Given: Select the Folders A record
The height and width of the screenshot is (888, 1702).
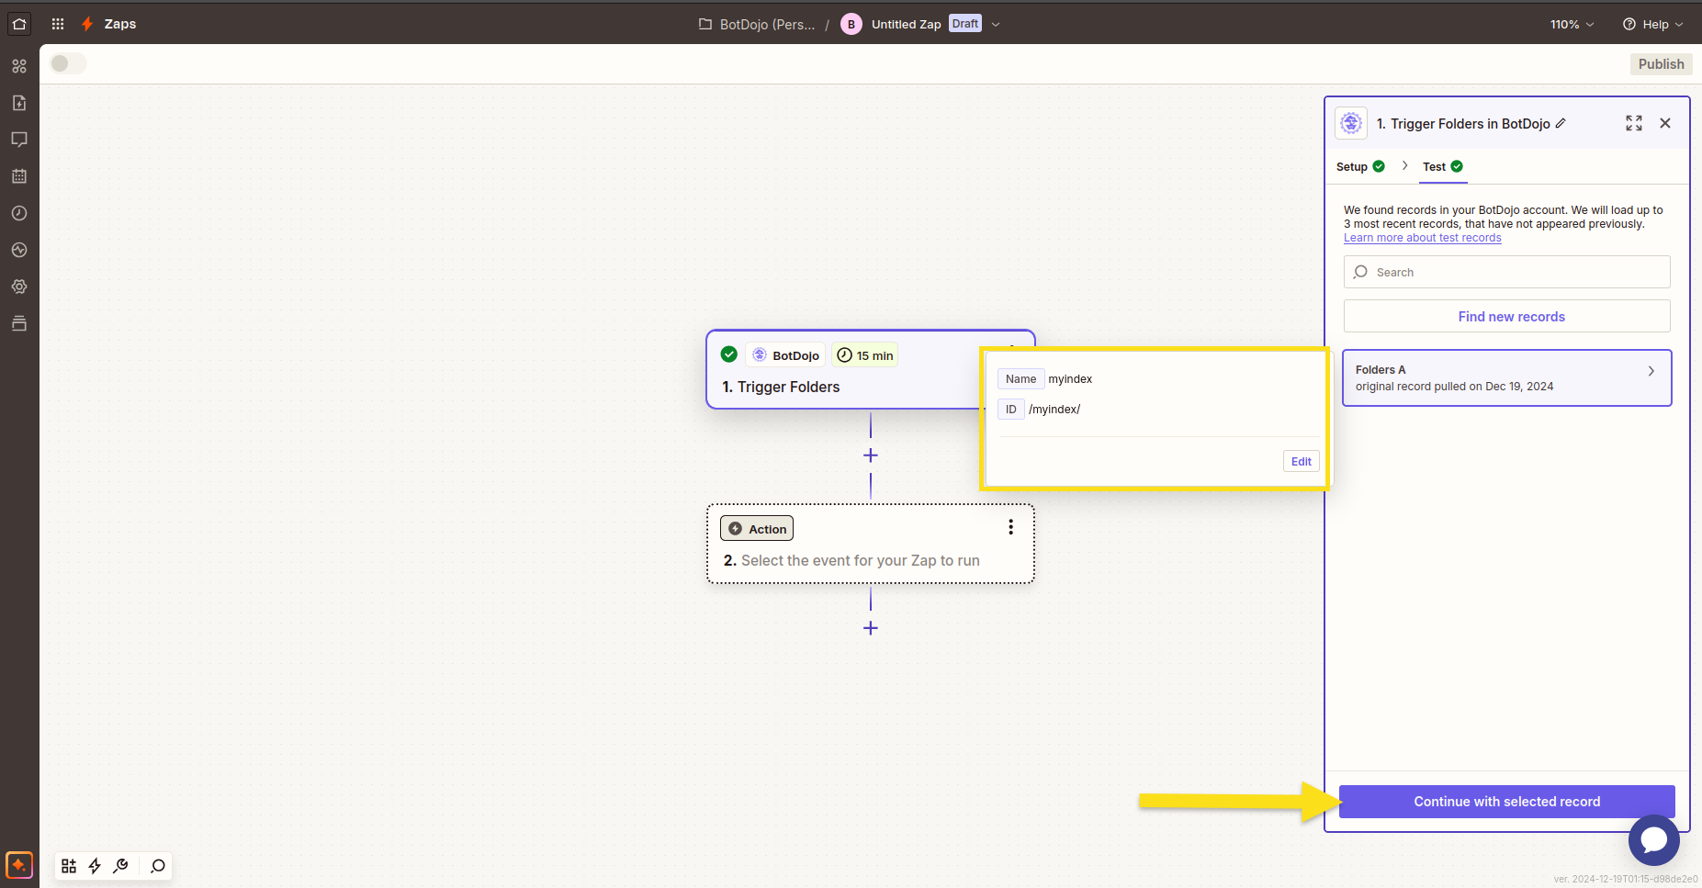Looking at the screenshot, I should pyautogui.click(x=1507, y=377).
